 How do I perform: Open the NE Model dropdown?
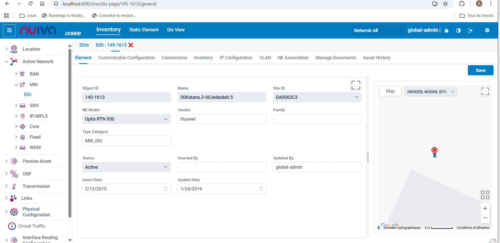click(165, 119)
